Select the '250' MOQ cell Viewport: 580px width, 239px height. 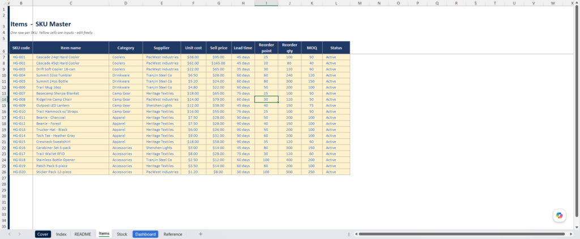point(312,172)
